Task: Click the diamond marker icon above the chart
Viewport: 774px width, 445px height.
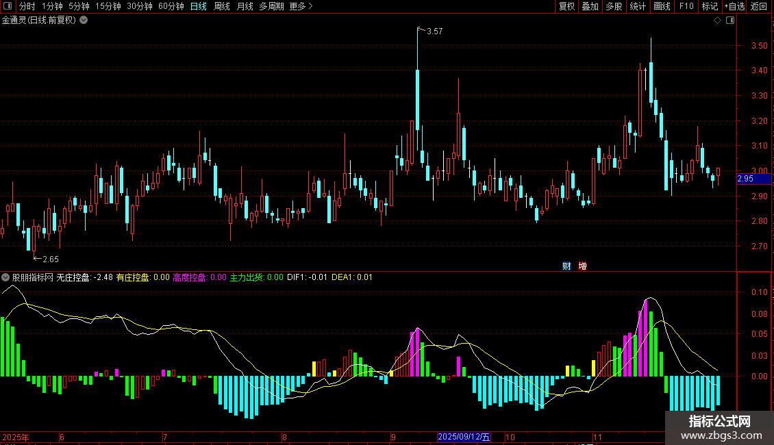Action: [x=717, y=21]
